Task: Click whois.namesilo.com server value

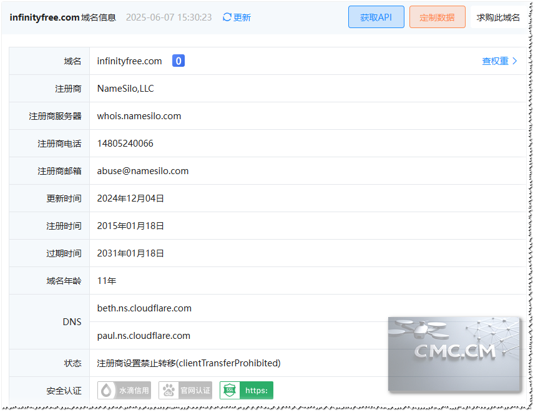Action: pos(139,116)
